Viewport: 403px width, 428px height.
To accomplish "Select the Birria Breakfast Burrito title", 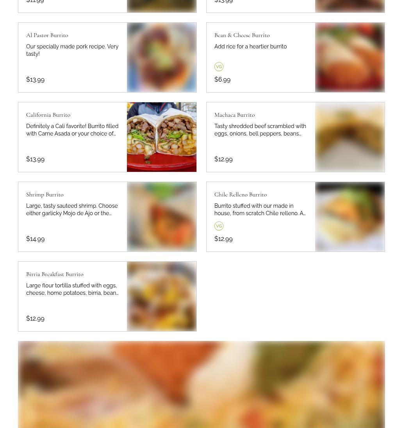I will tap(55, 274).
